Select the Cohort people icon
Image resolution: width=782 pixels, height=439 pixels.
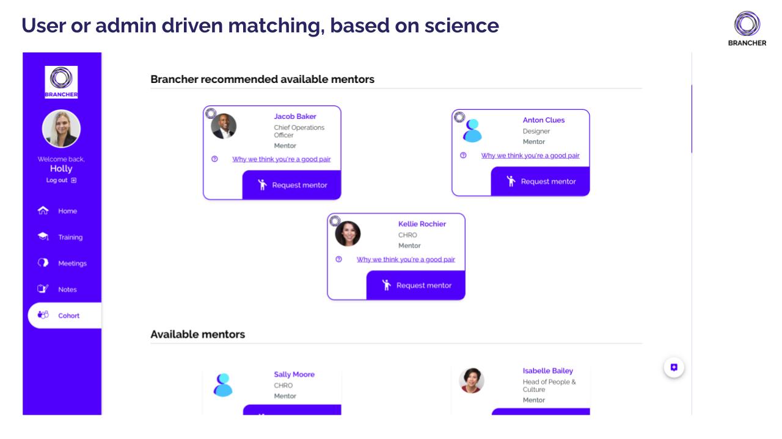[43, 315]
